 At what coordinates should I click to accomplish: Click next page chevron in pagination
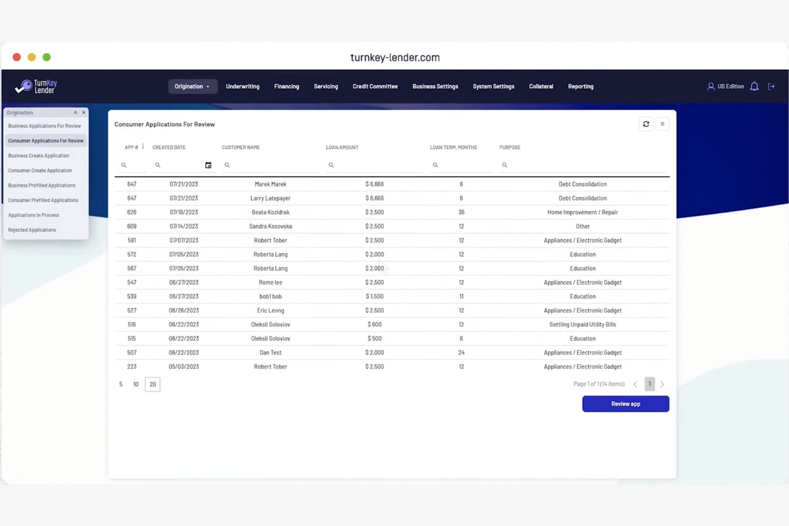click(662, 384)
